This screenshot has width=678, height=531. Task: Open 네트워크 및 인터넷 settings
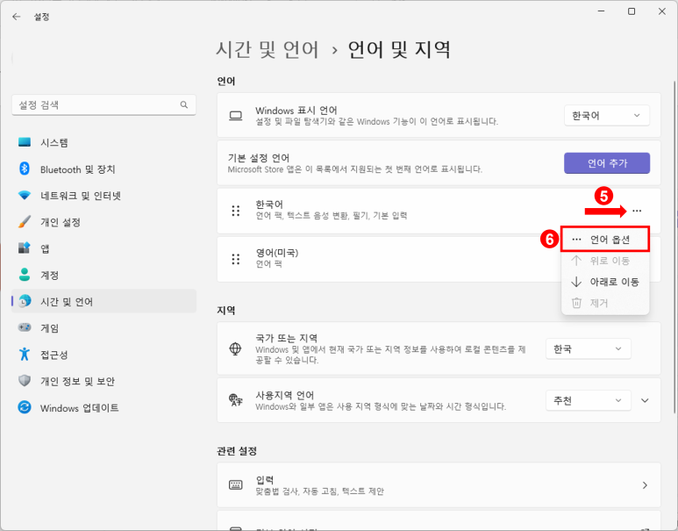tap(103, 195)
